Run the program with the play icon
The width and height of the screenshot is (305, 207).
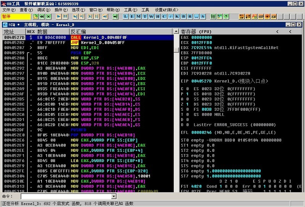(59, 16)
